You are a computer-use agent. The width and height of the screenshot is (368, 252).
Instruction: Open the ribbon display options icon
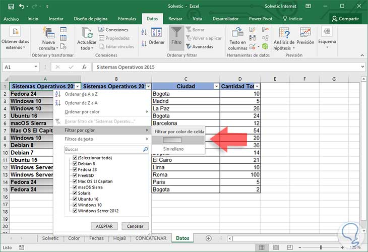click(x=308, y=7)
